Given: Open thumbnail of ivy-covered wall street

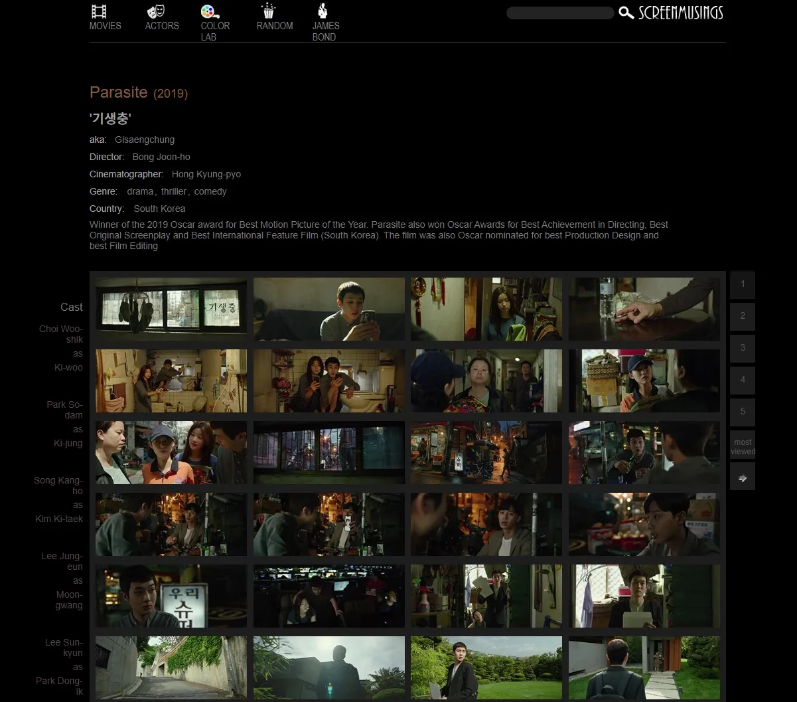Looking at the screenshot, I should [x=171, y=667].
